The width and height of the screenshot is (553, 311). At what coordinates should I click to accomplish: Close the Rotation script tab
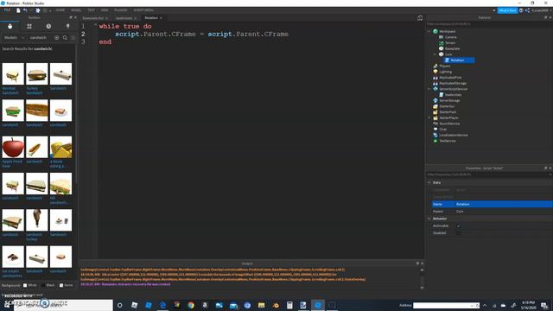(162, 18)
